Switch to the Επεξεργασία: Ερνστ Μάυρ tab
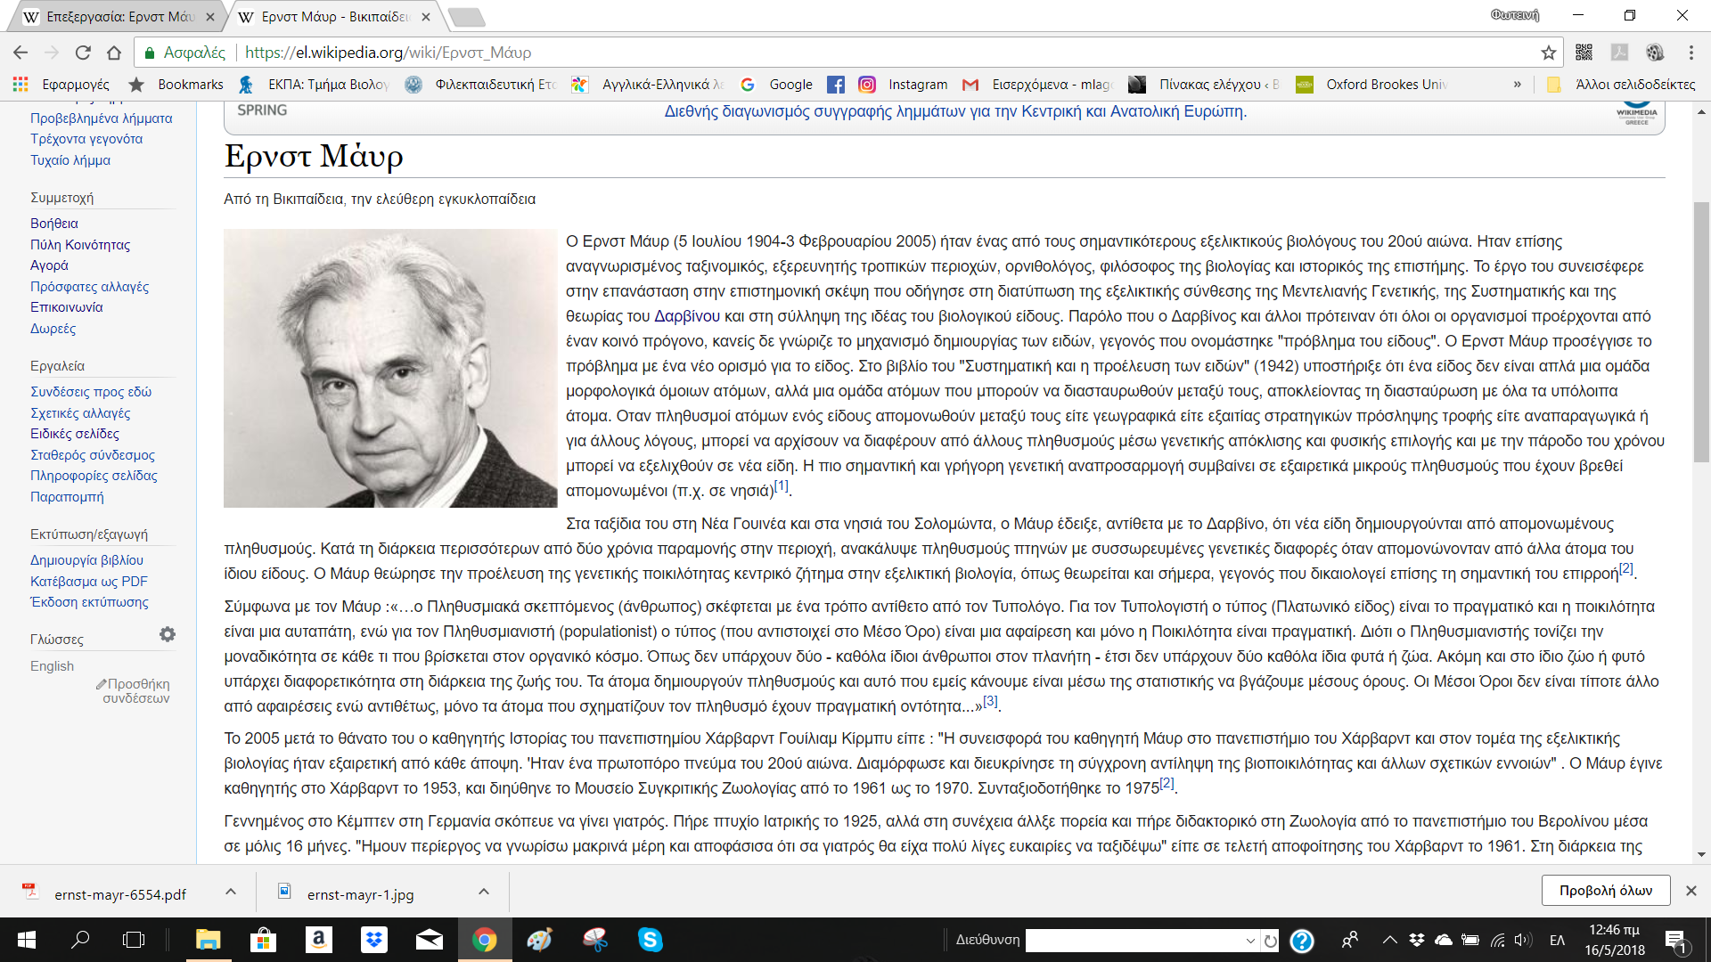1711x962 pixels. pos(119,17)
